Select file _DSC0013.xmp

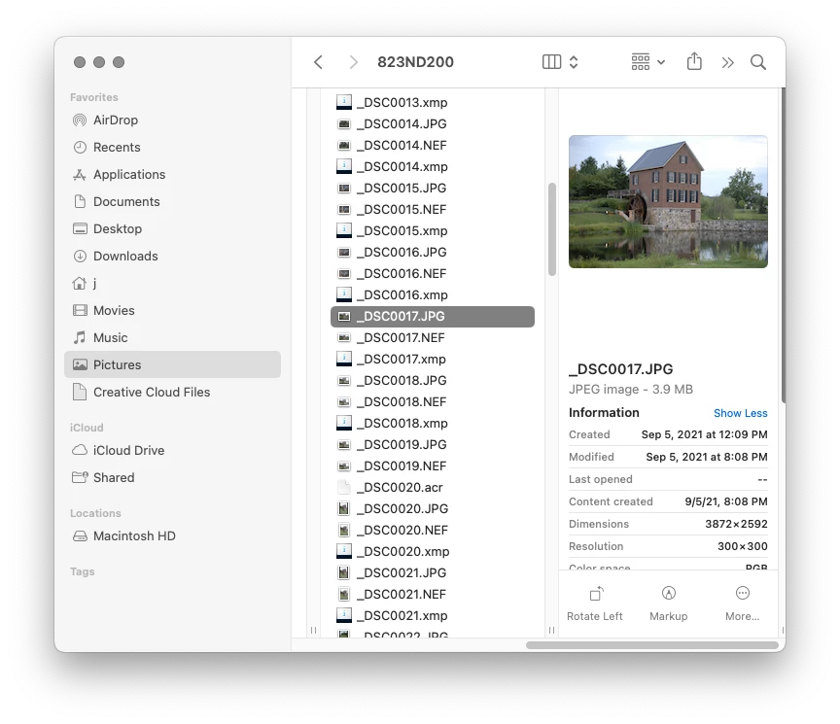pos(433,102)
